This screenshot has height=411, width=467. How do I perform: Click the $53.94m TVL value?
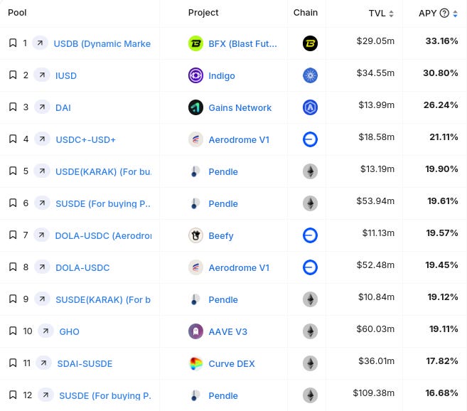coord(375,201)
